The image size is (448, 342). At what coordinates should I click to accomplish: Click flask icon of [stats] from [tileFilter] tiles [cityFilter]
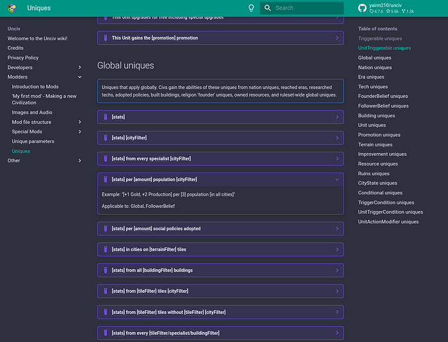(106, 291)
